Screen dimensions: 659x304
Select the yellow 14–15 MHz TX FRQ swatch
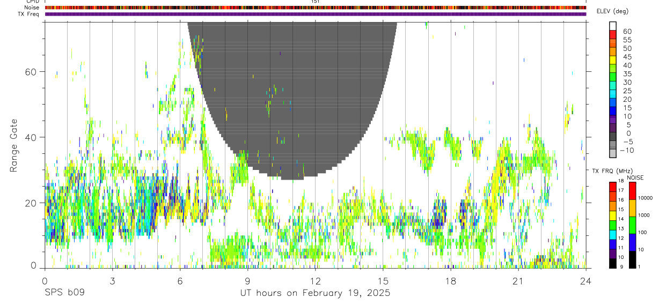click(613, 216)
